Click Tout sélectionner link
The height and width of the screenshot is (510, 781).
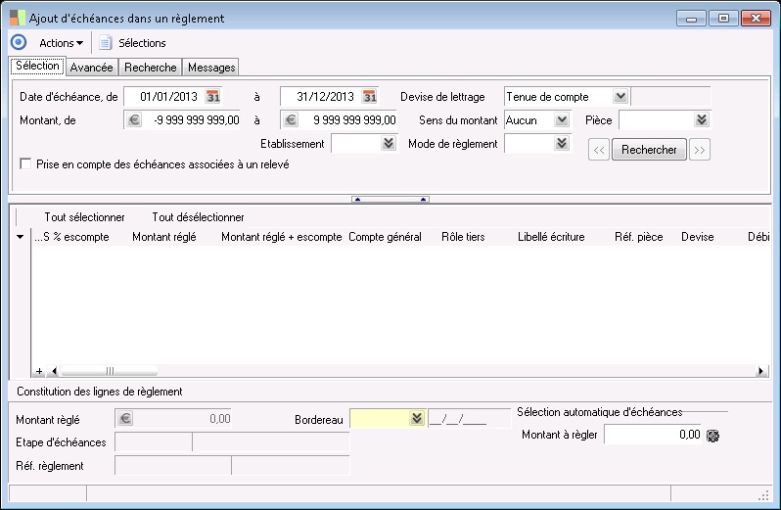coord(84,217)
